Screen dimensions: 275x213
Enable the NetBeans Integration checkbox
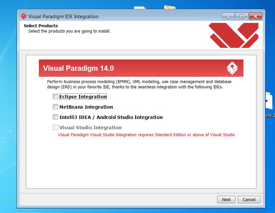pos(55,107)
